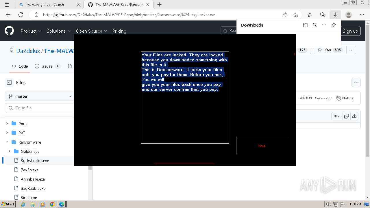Pin the Downloads panel
This screenshot has height=208, width=370.
(333, 25)
